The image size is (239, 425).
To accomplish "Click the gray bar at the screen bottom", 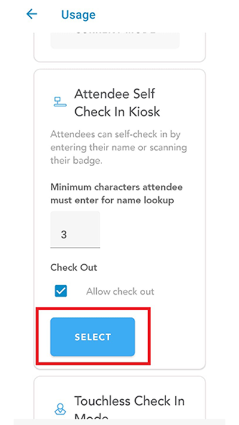I will point(119,422).
